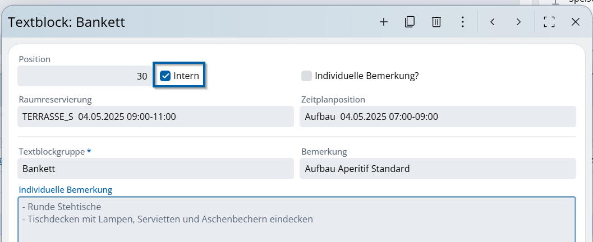The image size is (593, 242).
Task: Open the Zeitplanposition field with Aufbau
Action: tap(438, 117)
